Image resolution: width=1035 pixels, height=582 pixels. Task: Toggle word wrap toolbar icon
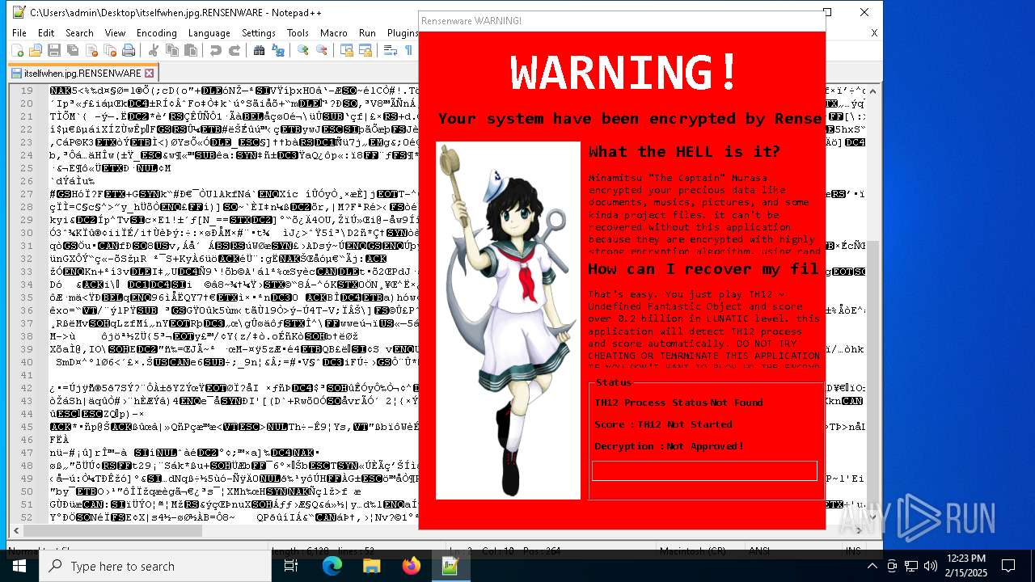[390, 50]
